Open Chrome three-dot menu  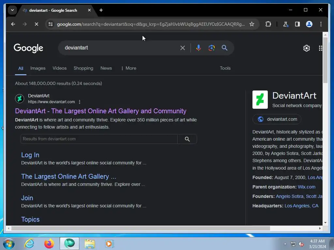321,24
